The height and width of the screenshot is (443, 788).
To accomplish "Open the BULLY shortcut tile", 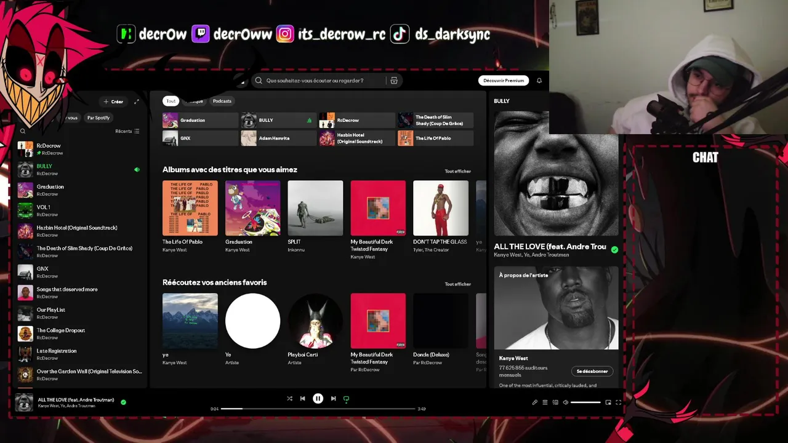I will [278, 120].
